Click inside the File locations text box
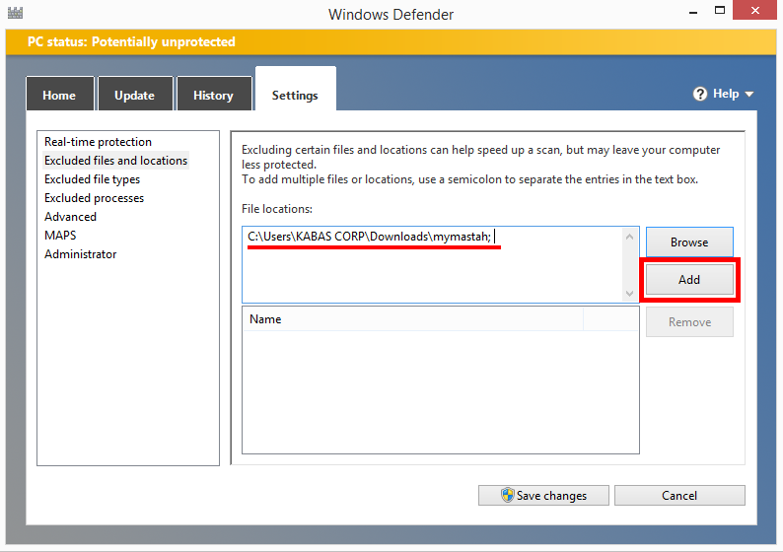Image resolution: width=783 pixels, height=552 pixels. pos(433,264)
